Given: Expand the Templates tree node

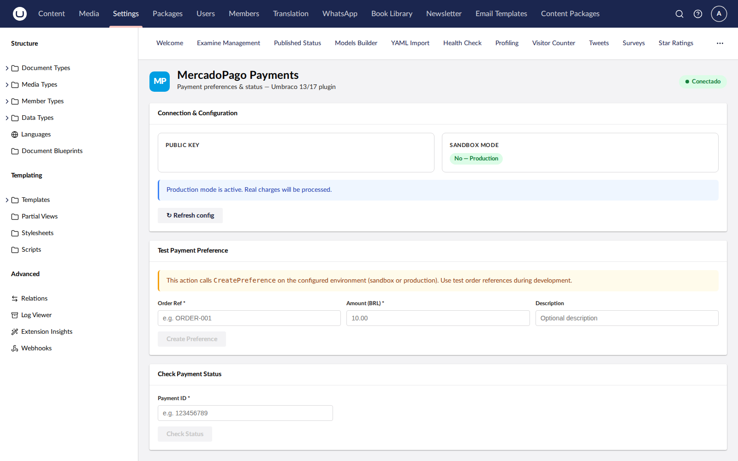Looking at the screenshot, I should [7, 200].
